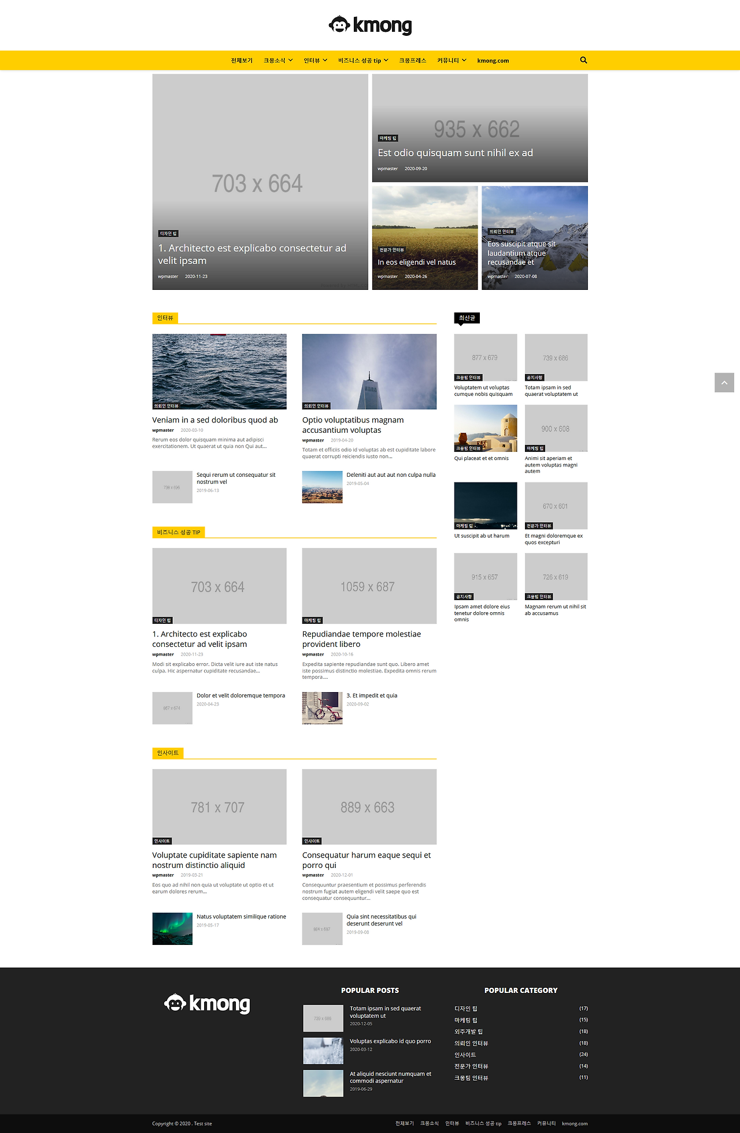This screenshot has height=1133, width=740.
Task: Open '3. Et impedit et quia' post
Action: click(372, 696)
